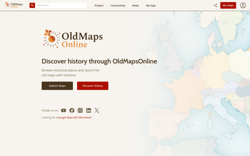
Task: Open the user account profile icon
Action: click(x=243, y=5)
